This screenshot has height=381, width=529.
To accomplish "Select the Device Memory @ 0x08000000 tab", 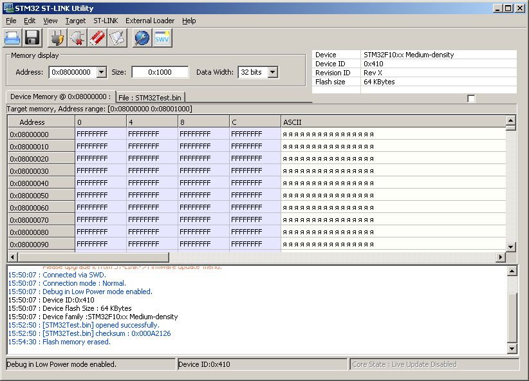I will pyautogui.click(x=60, y=97).
